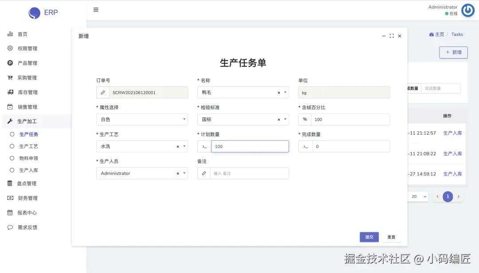Click the power avatar icon

(468, 10)
